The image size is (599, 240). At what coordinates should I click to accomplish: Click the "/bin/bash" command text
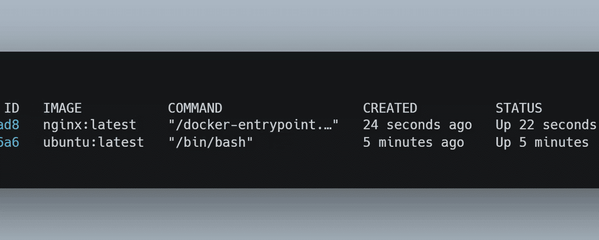click(211, 142)
